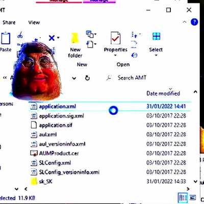The width and height of the screenshot is (204, 204).
Task: Click the Select grid icon
Action: pos(156,36)
